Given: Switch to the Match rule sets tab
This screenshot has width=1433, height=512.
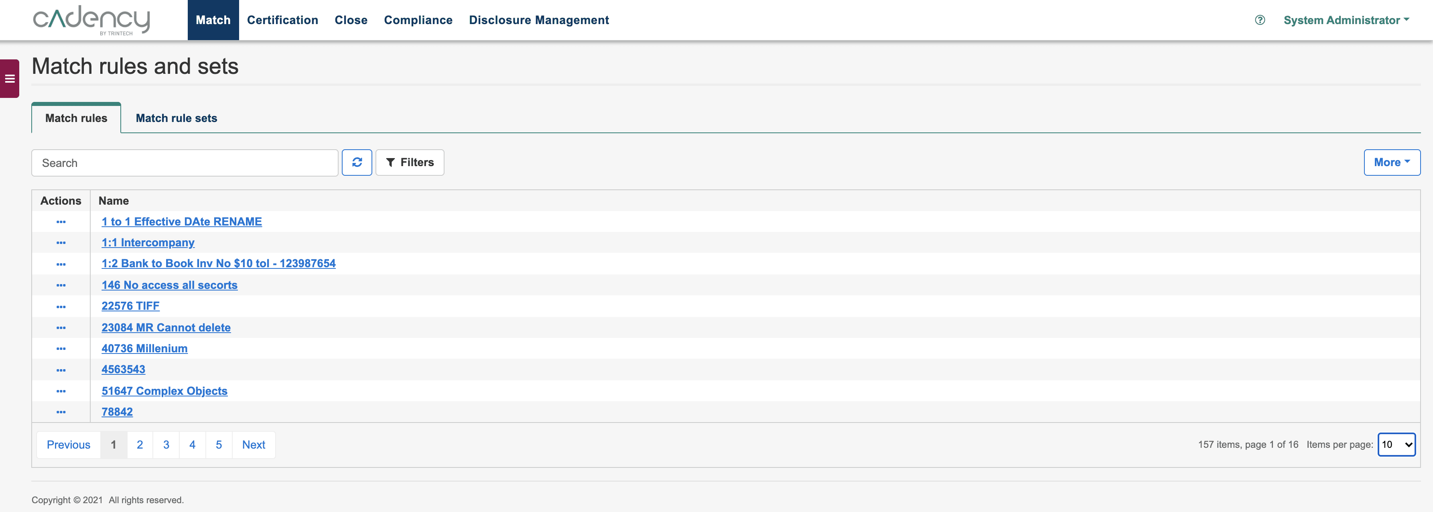Looking at the screenshot, I should (177, 118).
